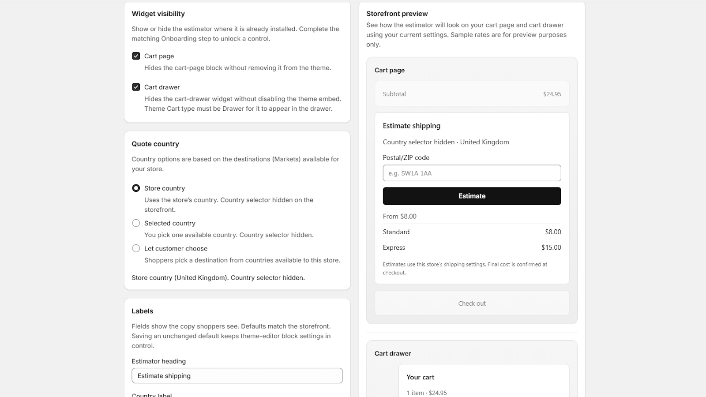Select the Express shipping rate row
706x397 pixels.
click(x=472, y=247)
